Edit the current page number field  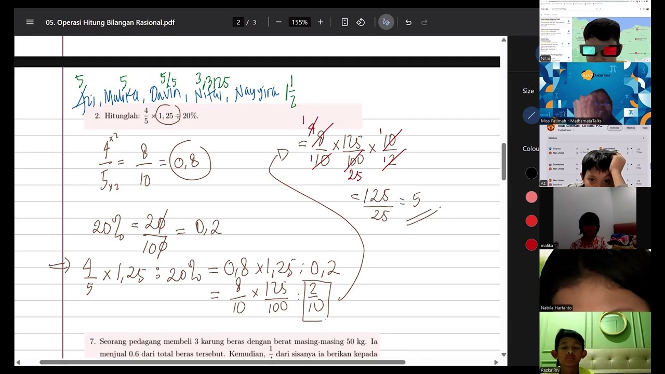[x=238, y=22]
